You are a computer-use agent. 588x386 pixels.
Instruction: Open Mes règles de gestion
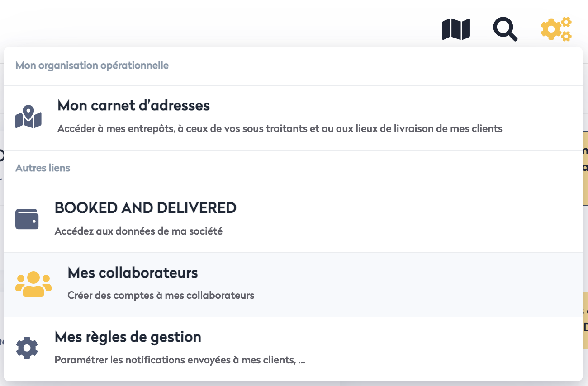(128, 337)
